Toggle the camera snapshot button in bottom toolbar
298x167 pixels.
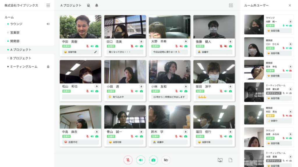tap(153, 160)
